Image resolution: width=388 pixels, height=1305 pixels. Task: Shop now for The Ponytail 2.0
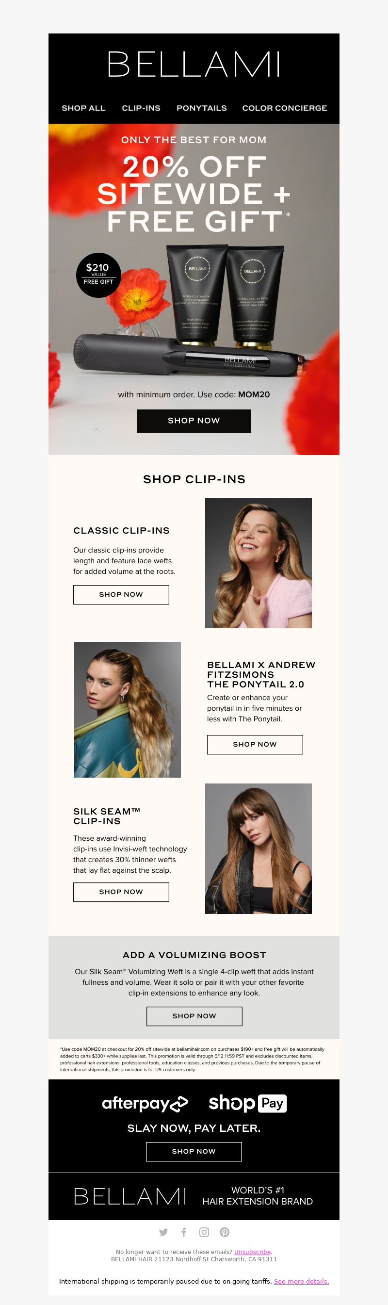[255, 744]
